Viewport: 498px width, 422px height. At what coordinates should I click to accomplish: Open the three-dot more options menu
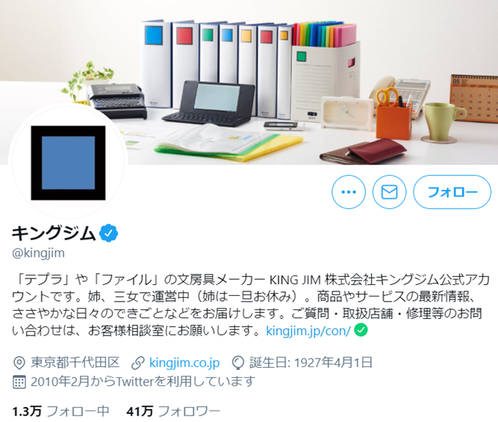pyautogui.click(x=349, y=192)
